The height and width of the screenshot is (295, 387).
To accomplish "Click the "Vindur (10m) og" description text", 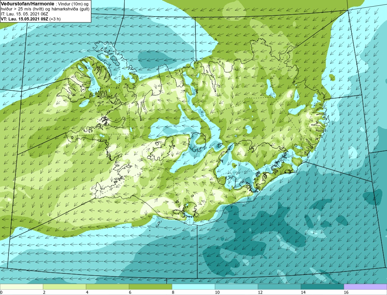I will [x=73, y=4].
